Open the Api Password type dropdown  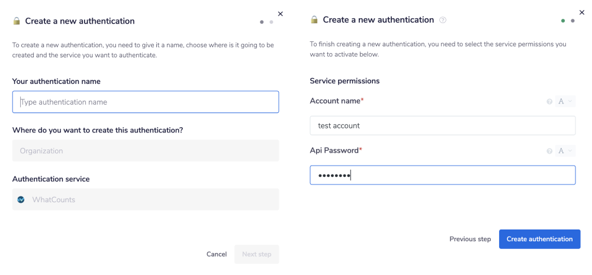565,151
